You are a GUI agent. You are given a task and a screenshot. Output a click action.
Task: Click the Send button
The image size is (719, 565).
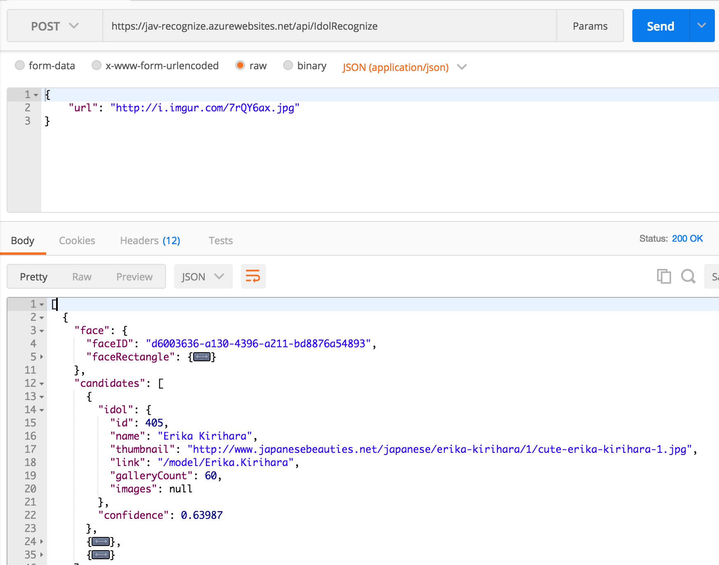click(x=660, y=26)
